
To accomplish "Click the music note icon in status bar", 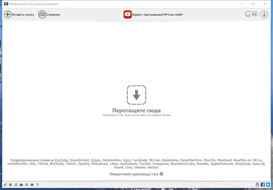I will 16,185.
